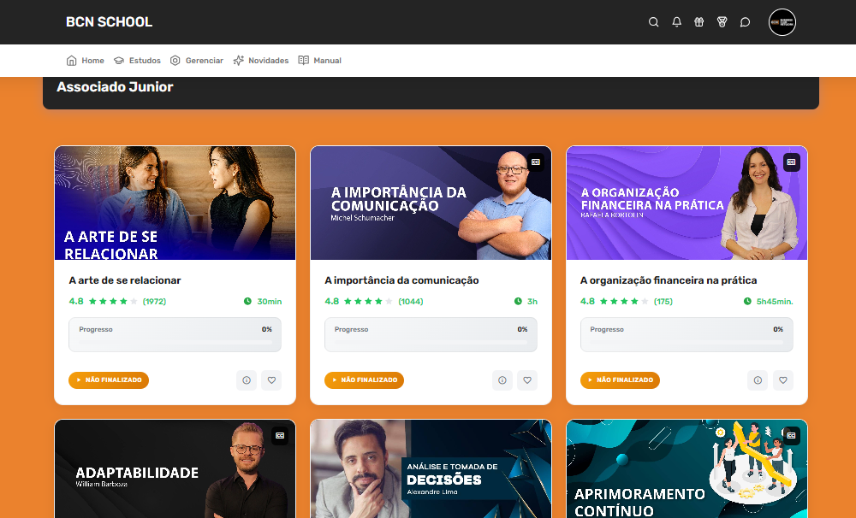
Task: Open the medal achievements icon
Action: [722, 22]
